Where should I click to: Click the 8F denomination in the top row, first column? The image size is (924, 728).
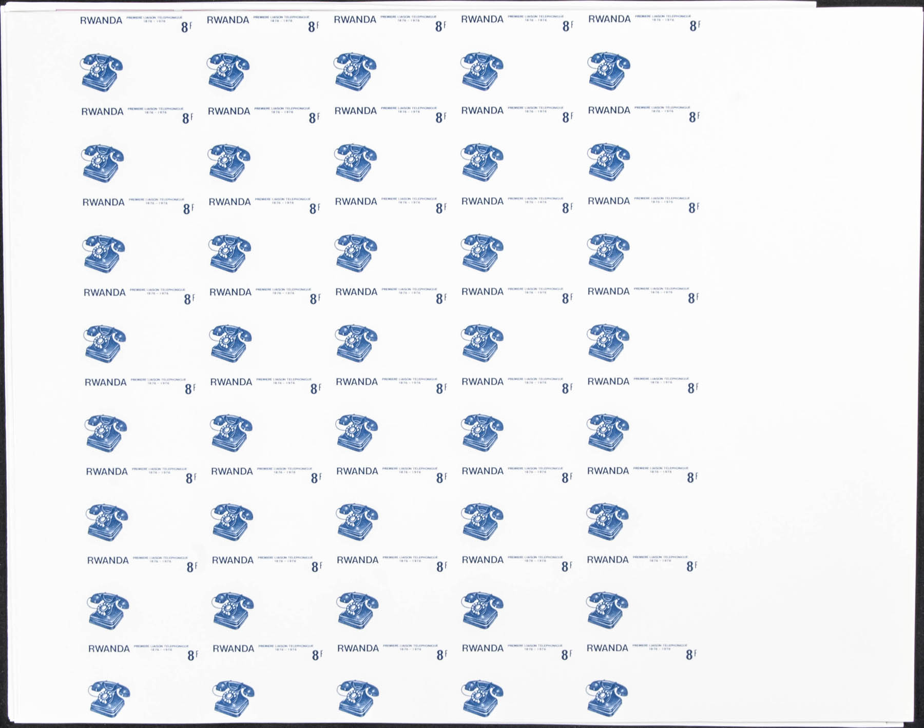186,27
